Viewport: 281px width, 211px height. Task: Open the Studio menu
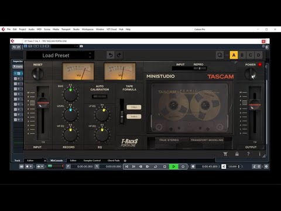point(76,29)
